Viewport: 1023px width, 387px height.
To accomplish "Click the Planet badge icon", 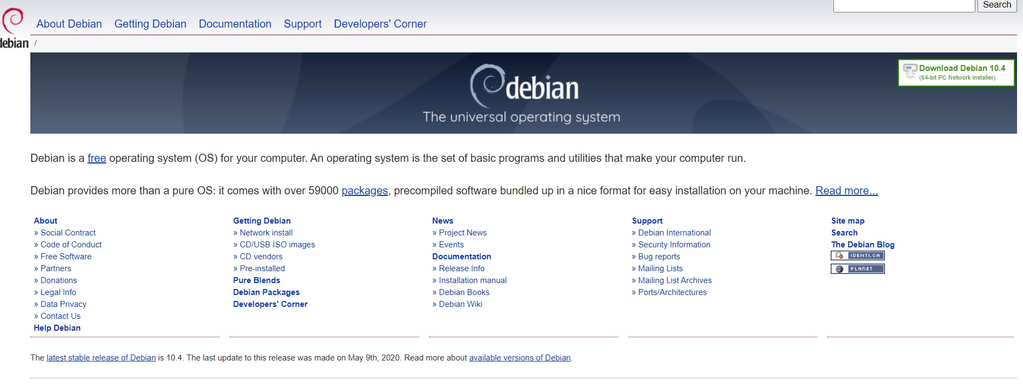I will coord(857,269).
